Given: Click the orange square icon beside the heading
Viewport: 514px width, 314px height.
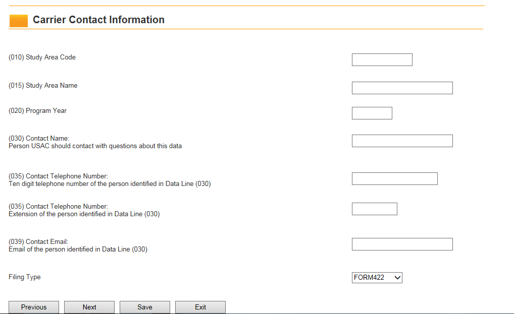Looking at the screenshot, I should pyautogui.click(x=19, y=21).
